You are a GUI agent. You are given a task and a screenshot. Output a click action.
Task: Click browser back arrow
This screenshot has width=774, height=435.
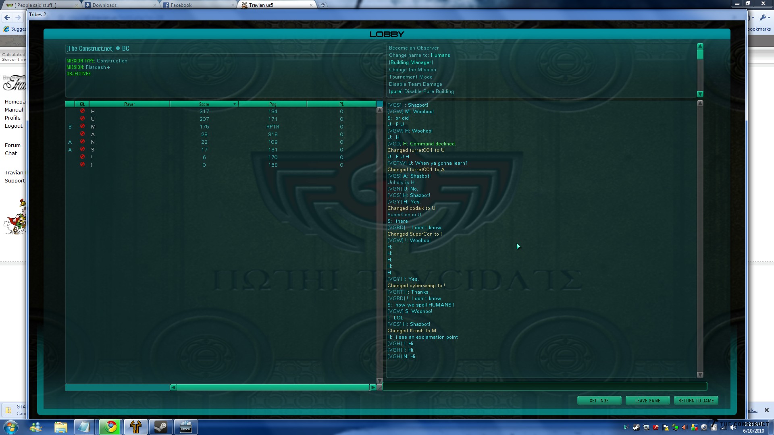coord(7,17)
